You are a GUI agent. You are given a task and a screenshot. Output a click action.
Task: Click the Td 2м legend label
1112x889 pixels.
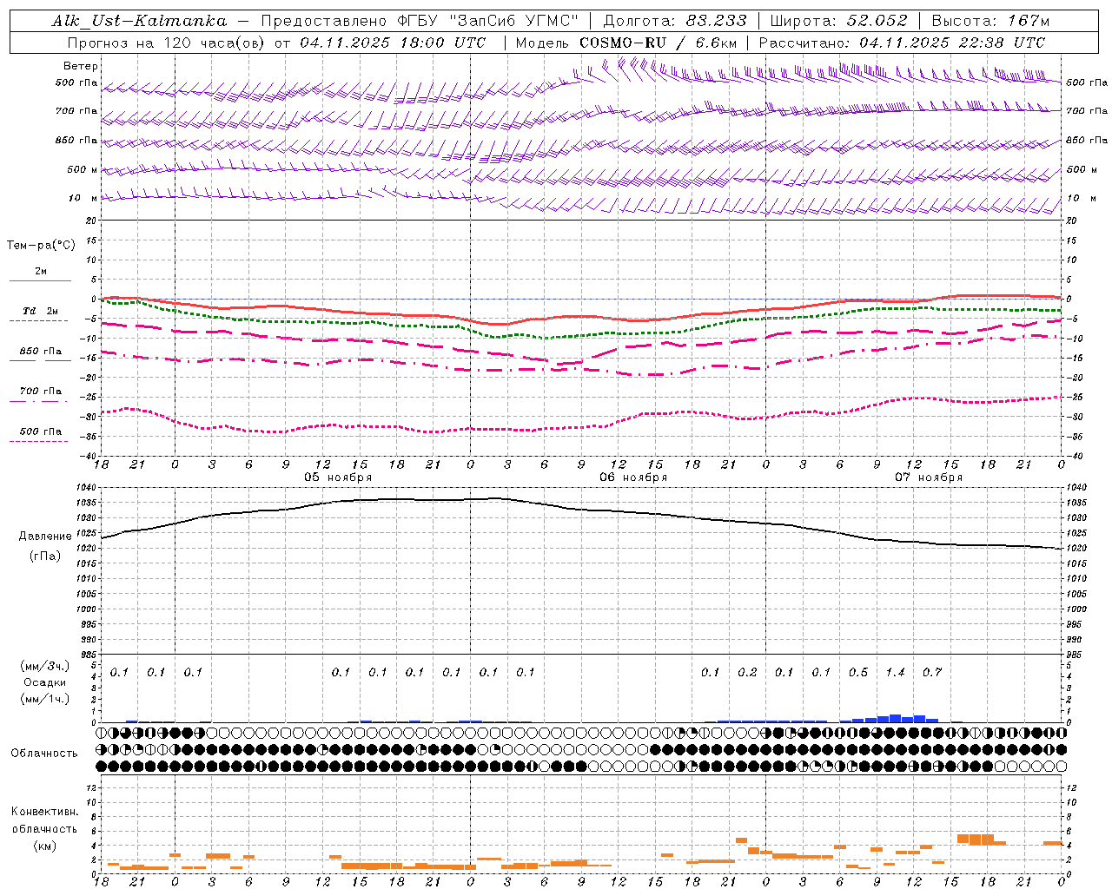[40, 311]
